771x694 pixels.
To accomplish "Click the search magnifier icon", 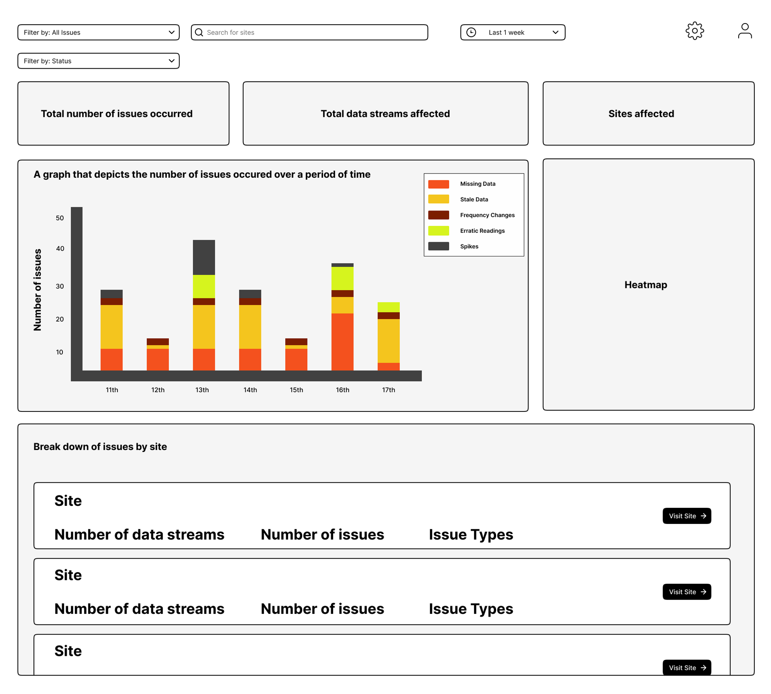I will tap(199, 32).
